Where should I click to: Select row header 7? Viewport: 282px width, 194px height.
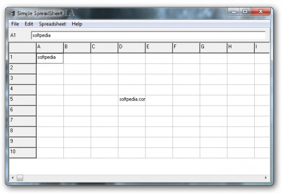[22, 121]
